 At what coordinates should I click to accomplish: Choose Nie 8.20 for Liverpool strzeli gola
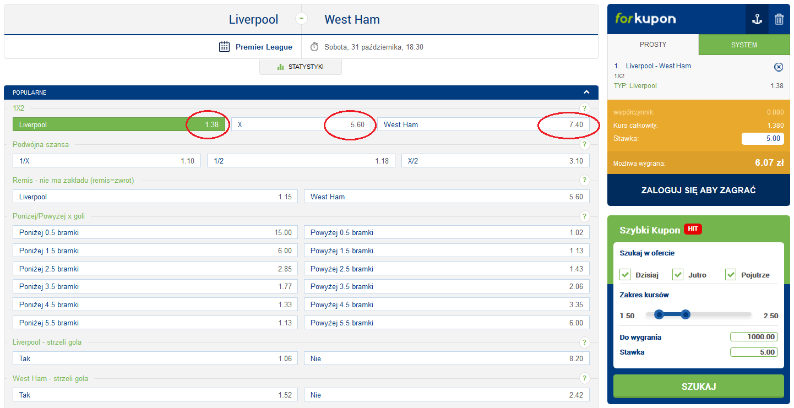click(x=447, y=358)
